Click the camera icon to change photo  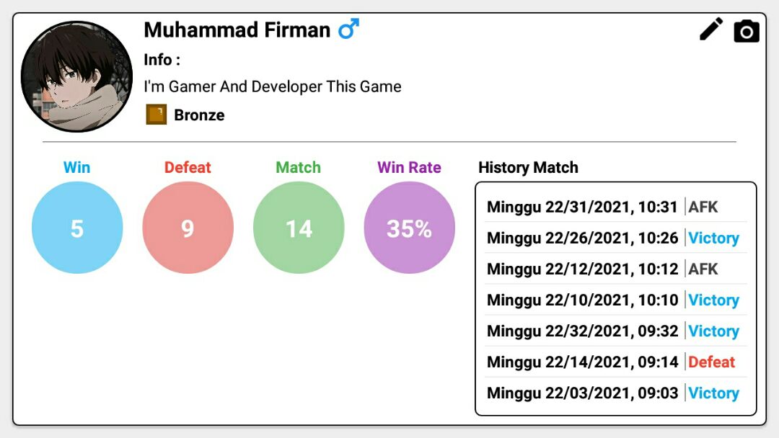(747, 31)
